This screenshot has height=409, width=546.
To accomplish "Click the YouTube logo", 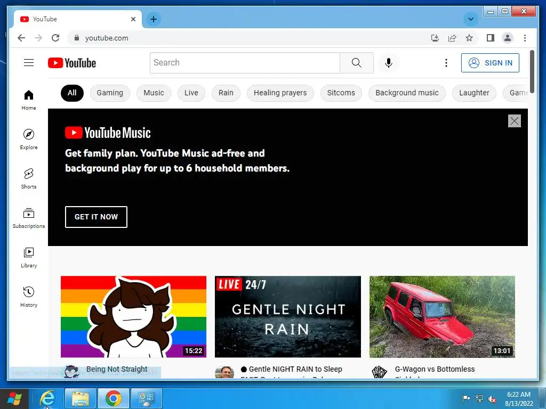I will pos(72,63).
